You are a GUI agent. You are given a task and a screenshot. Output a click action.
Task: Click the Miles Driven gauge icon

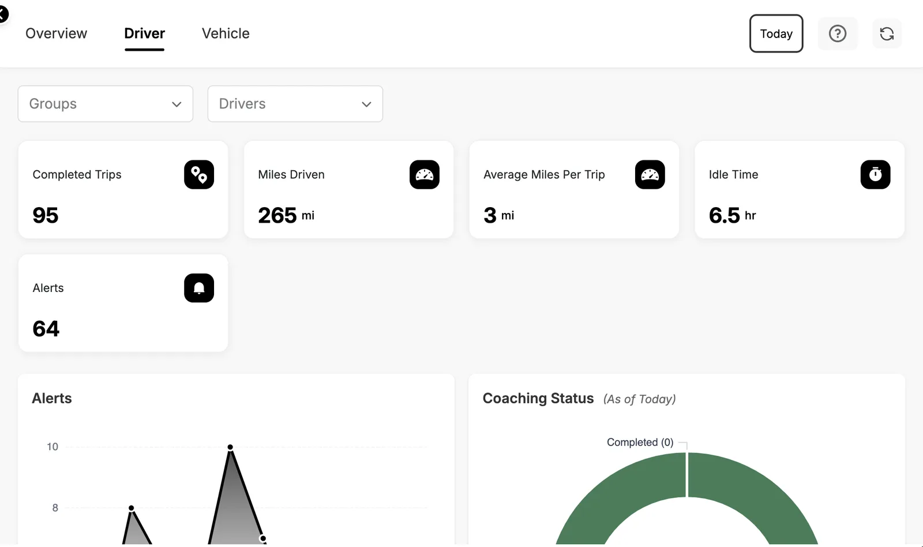pos(425,174)
